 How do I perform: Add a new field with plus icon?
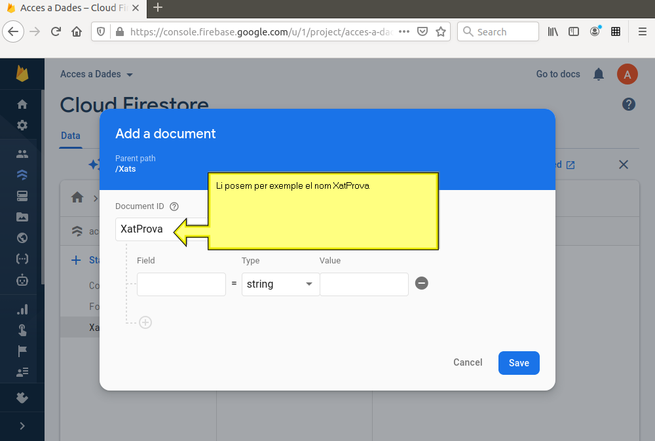pos(145,322)
